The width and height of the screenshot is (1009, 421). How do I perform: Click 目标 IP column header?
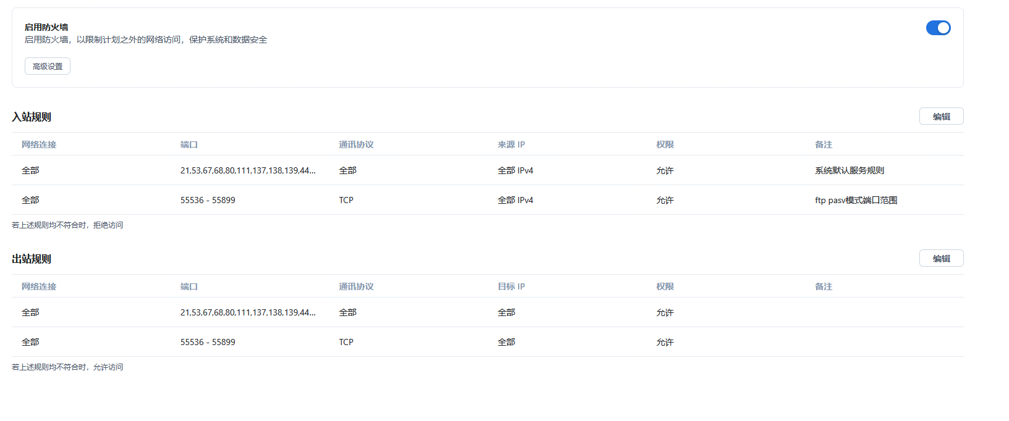pos(511,286)
